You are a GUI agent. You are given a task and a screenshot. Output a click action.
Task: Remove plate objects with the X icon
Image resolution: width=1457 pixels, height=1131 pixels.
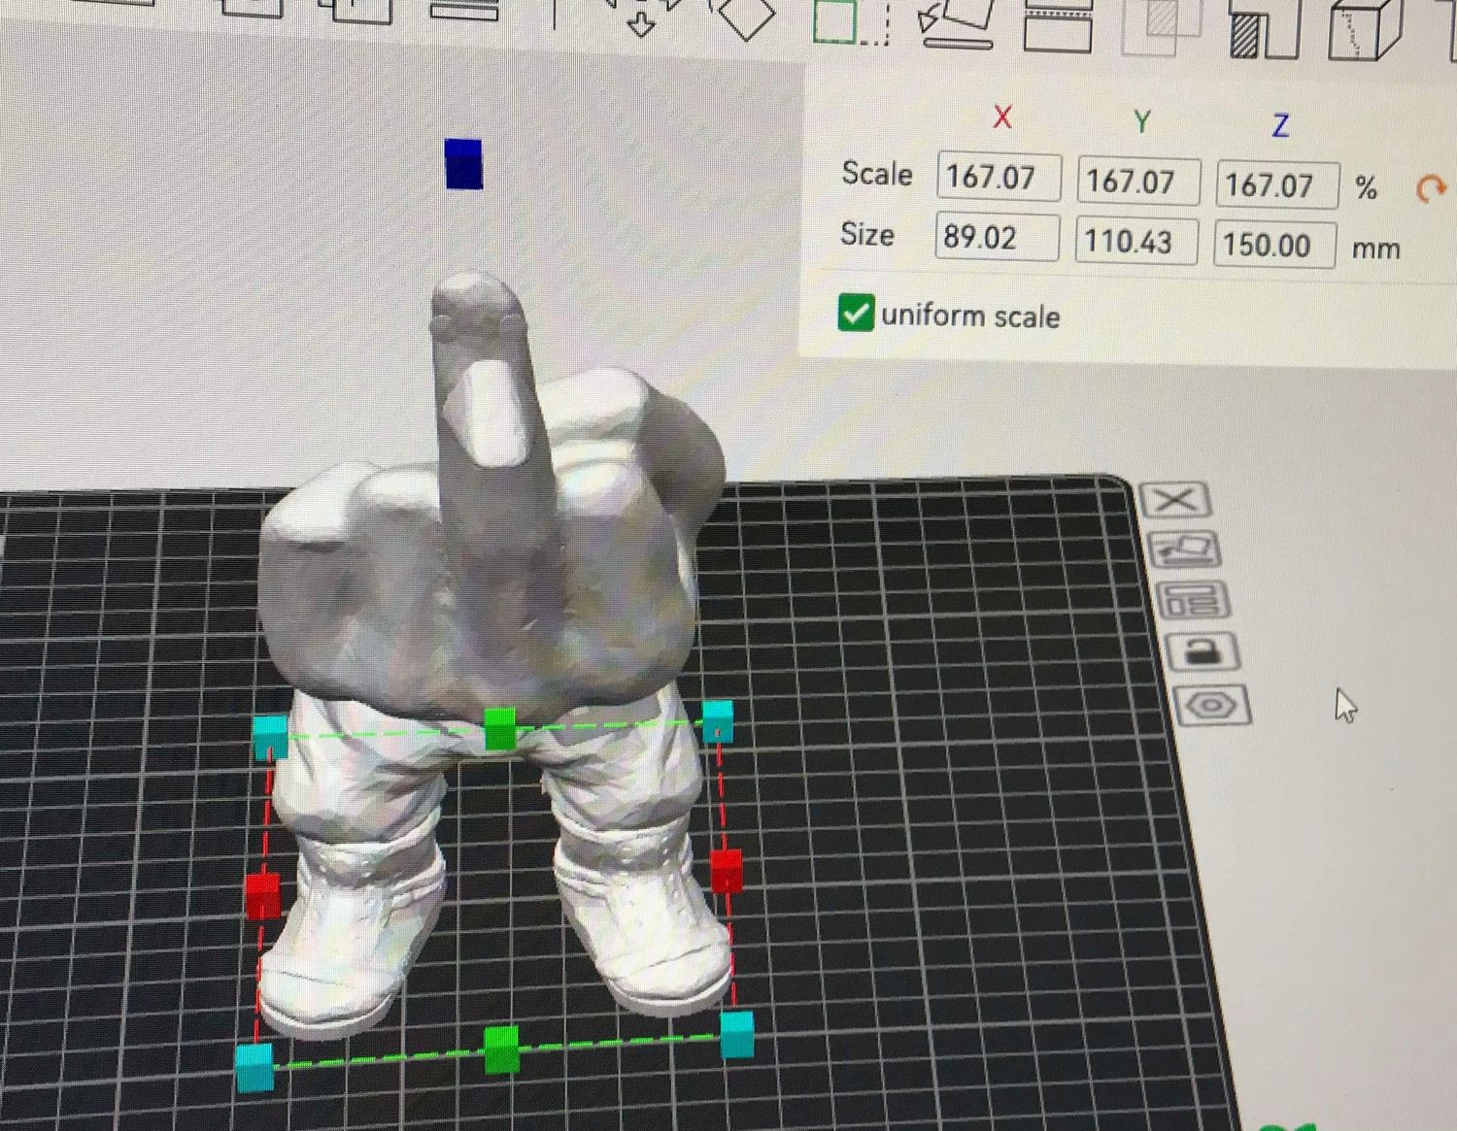tap(1175, 499)
